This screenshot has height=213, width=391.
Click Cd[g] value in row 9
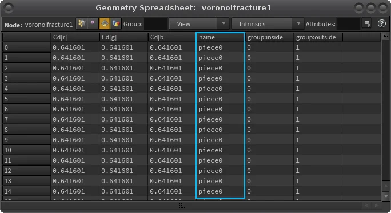coord(117,140)
